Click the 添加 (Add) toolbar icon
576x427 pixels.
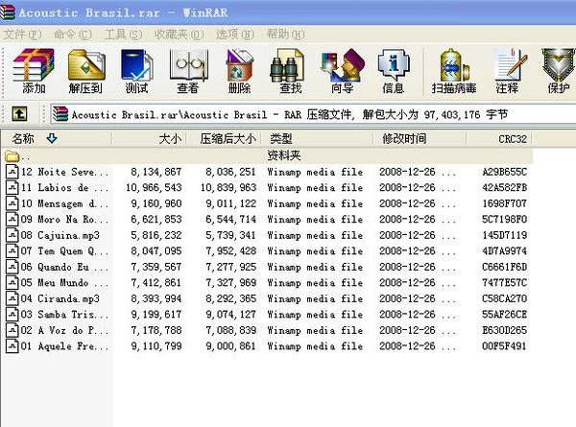[34, 71]
